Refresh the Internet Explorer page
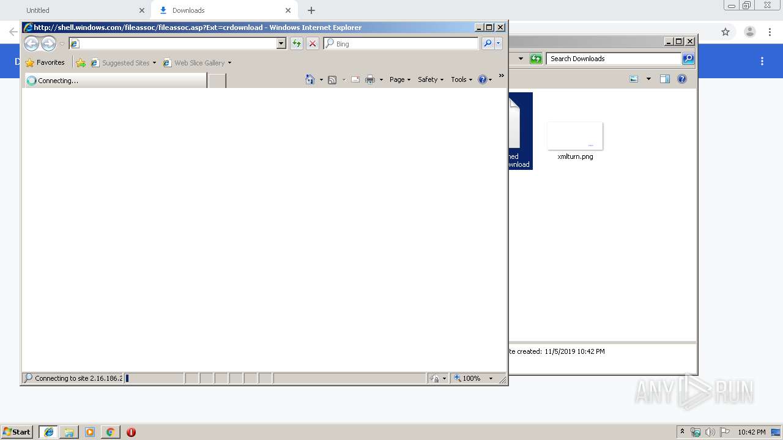This screenshot has width=783, height=440. (297, 43)
